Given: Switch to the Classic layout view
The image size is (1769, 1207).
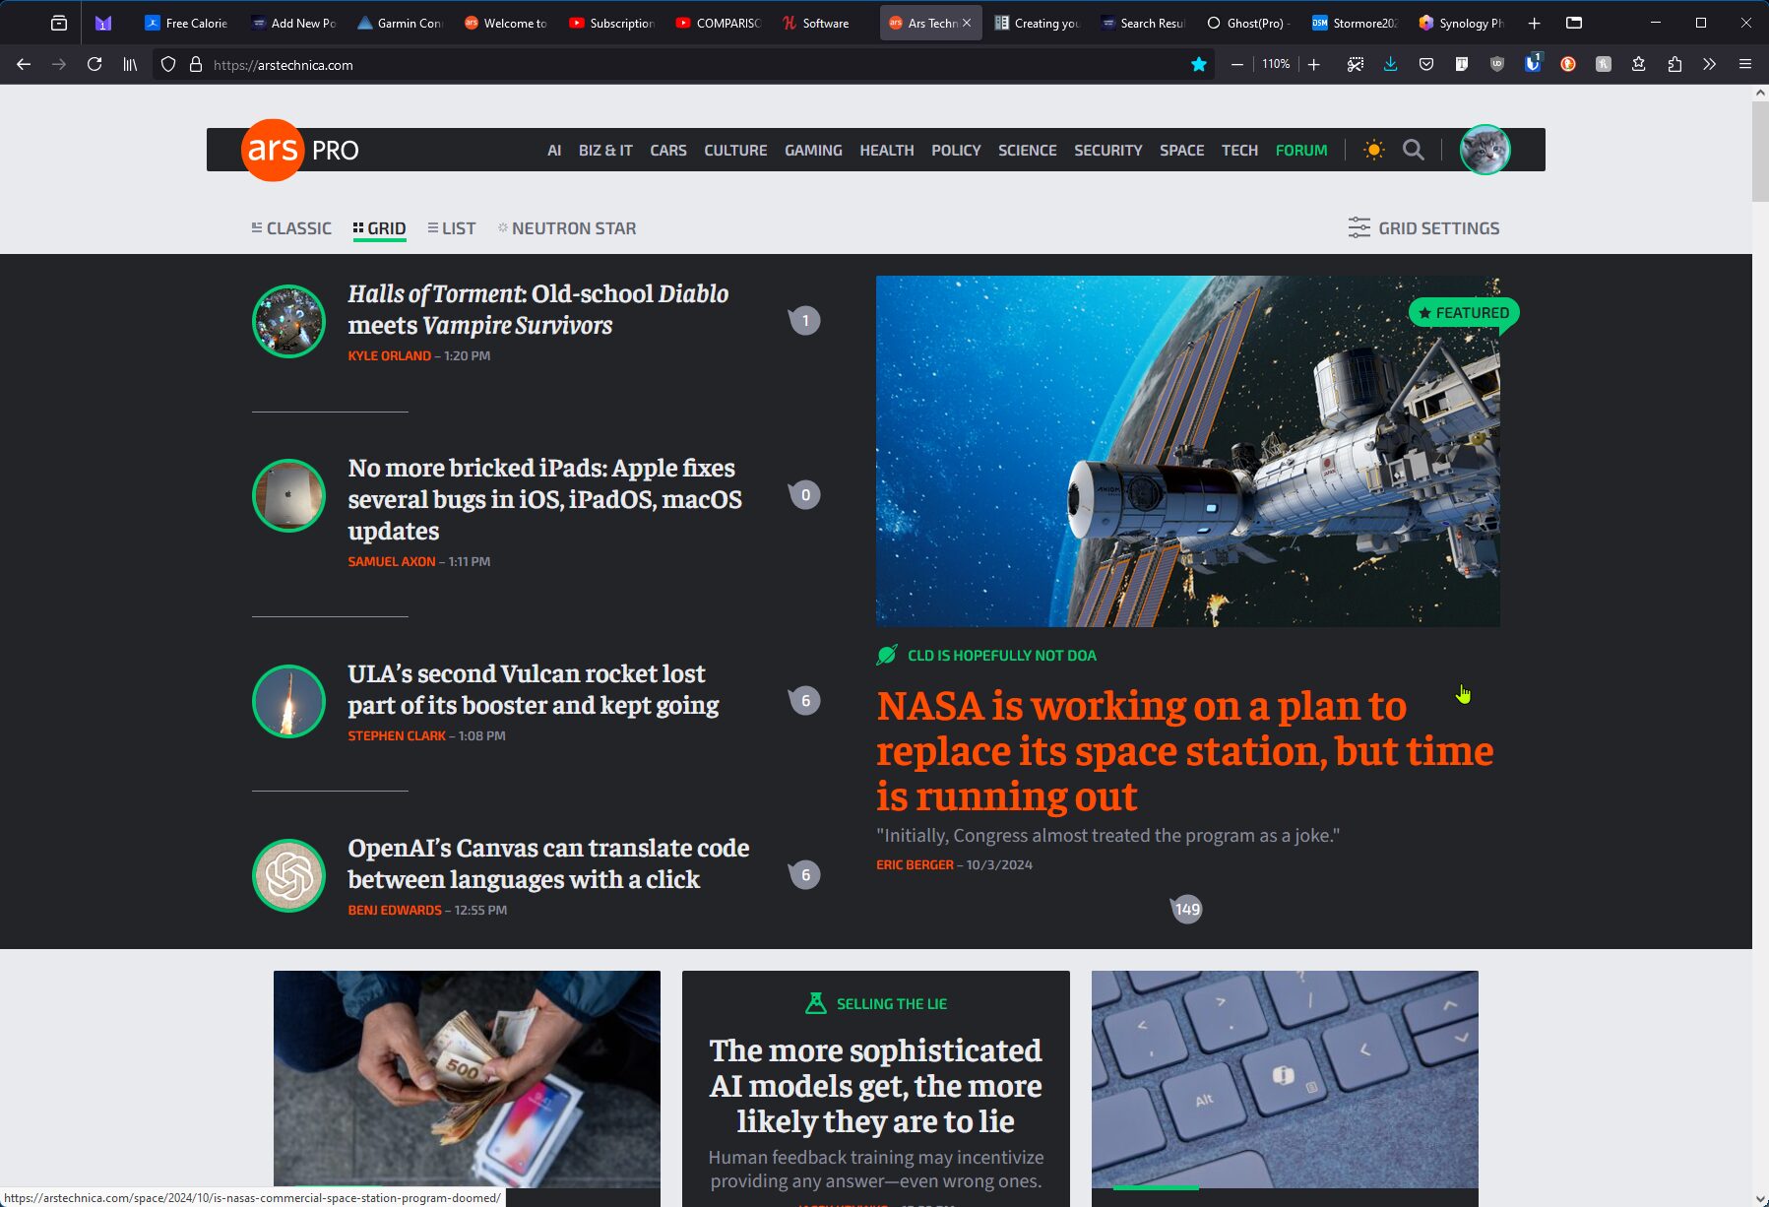Looking at the screenshot, I should coord(291,228).
